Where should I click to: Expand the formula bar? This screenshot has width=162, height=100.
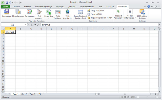(x=160, y=25)
